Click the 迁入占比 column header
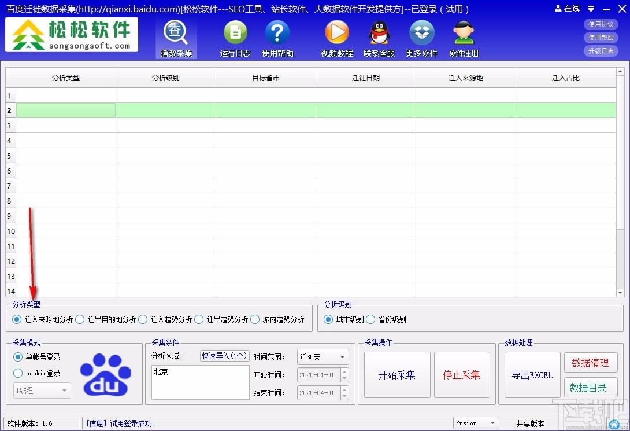 (566, 78)
